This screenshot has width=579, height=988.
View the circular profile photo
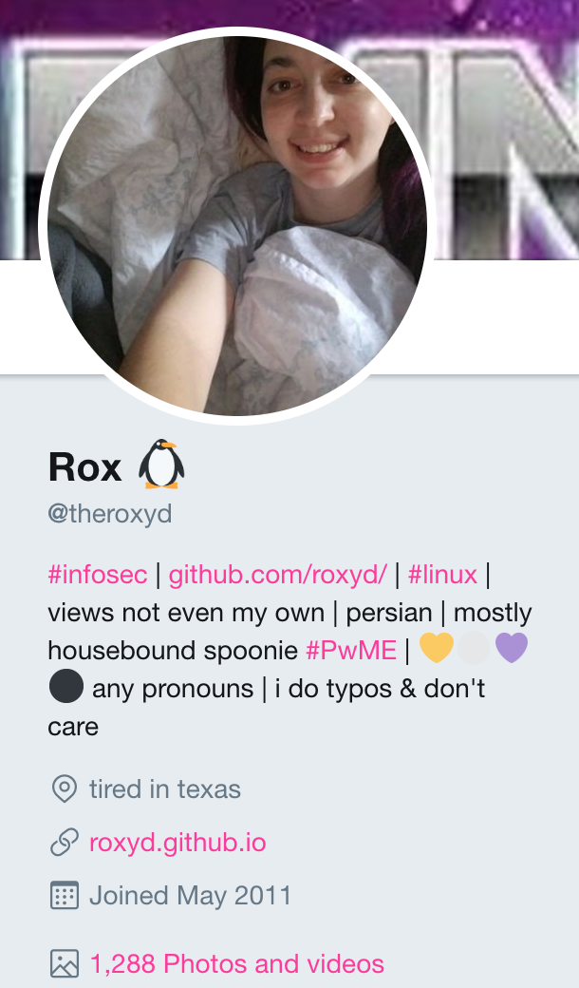237,225
